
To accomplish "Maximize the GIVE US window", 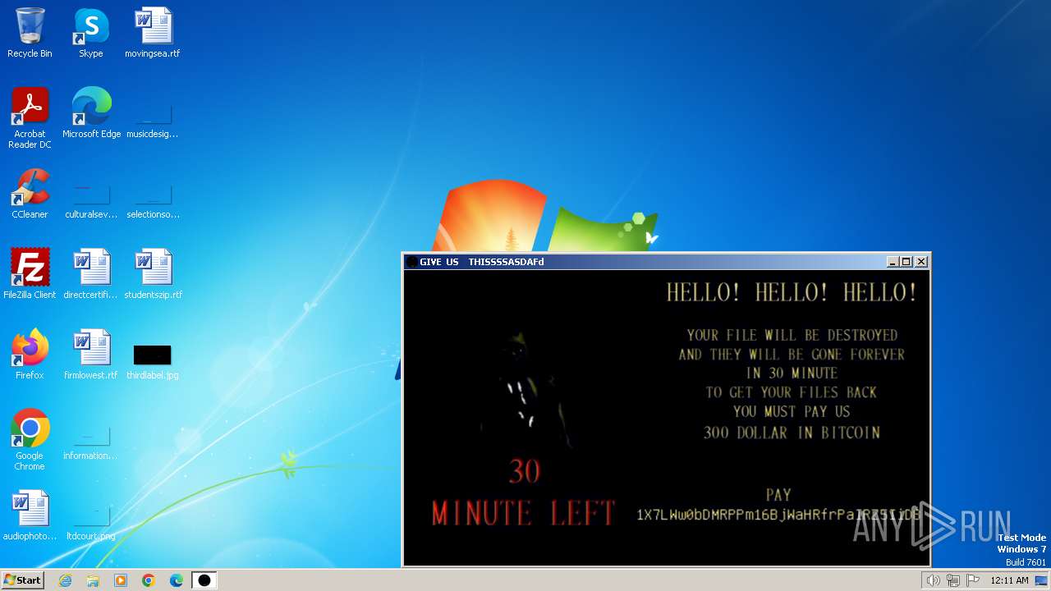I will pos(906,262).
